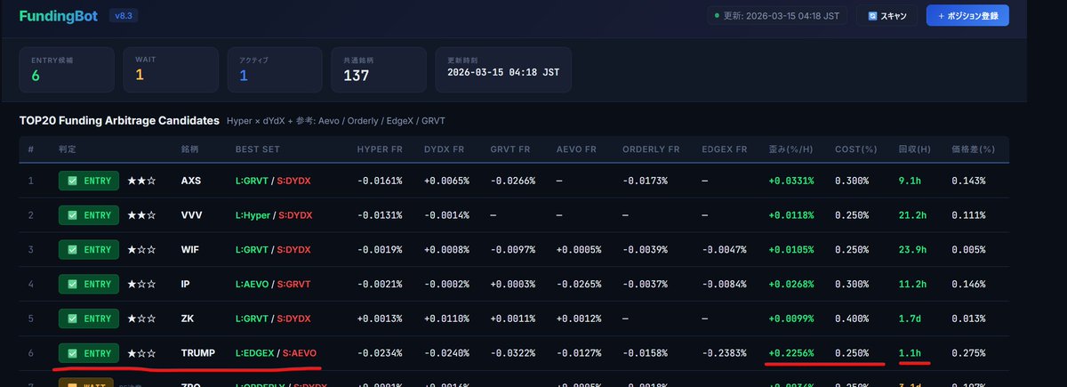
Task: Select the AXS symbol
Action: coord(191,181)
